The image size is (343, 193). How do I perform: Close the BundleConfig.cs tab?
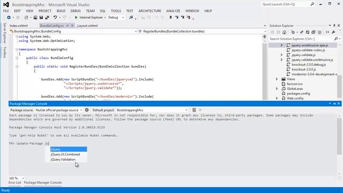pos(72,26)
